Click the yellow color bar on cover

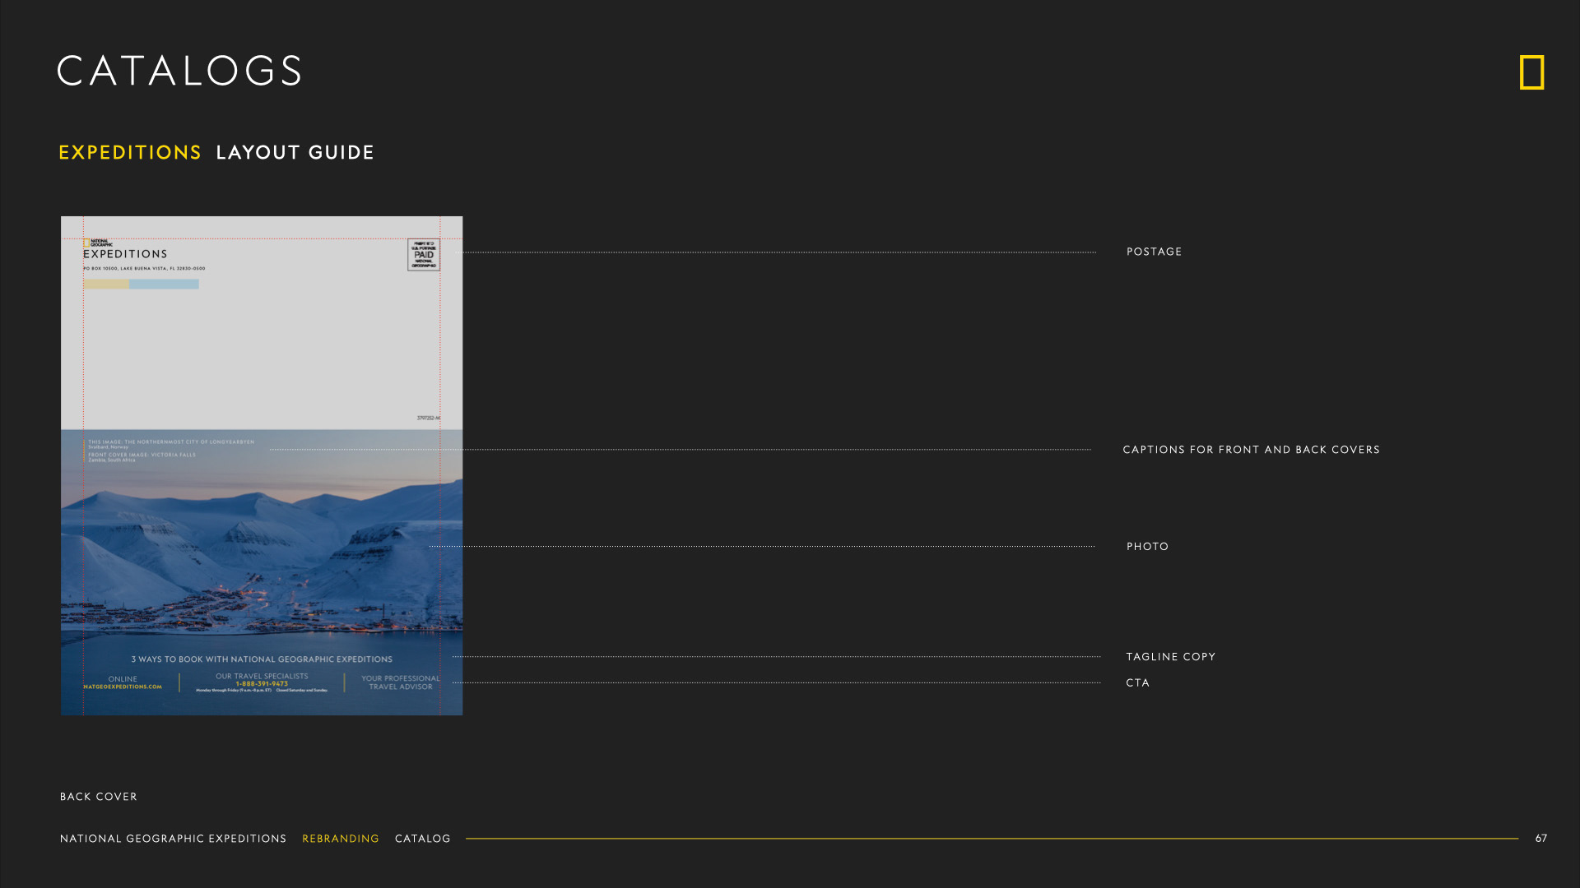point(106,284)
